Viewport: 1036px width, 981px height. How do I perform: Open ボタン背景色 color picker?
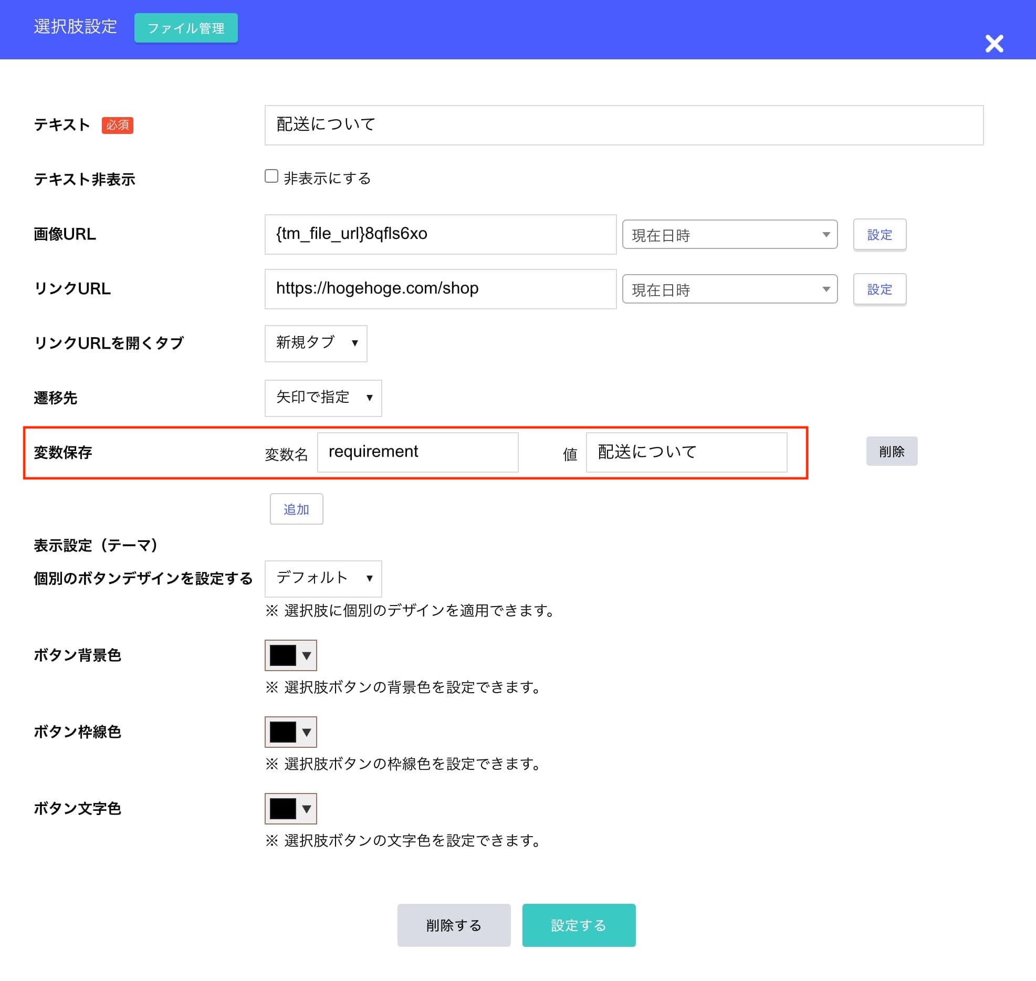tap(290, 655)
